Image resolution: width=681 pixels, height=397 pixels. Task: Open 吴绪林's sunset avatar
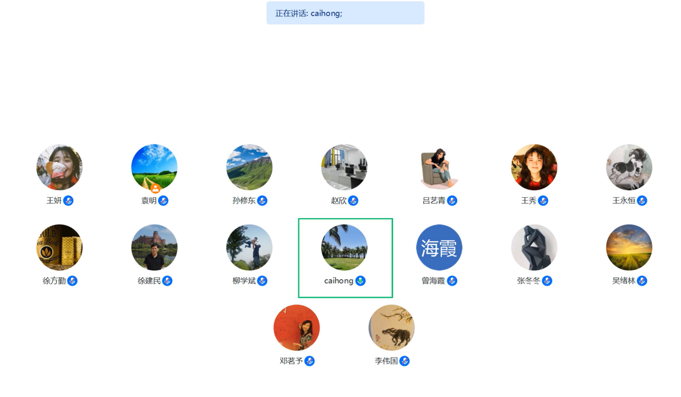[629, 248]
